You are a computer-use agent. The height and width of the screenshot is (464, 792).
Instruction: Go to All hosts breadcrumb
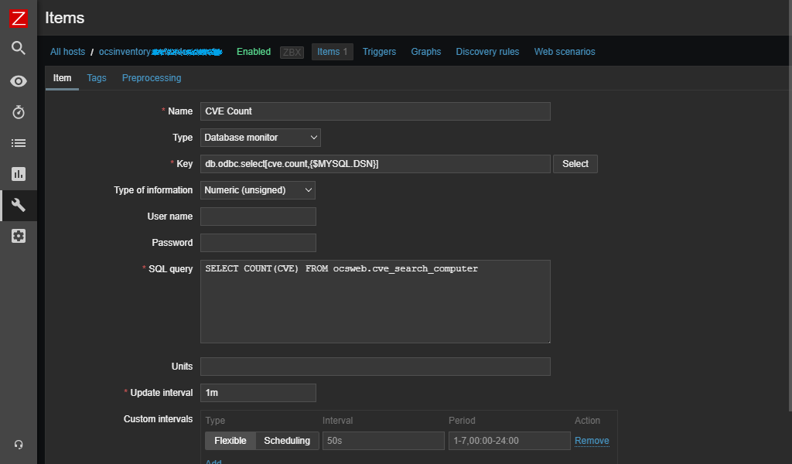pos(68,52)
